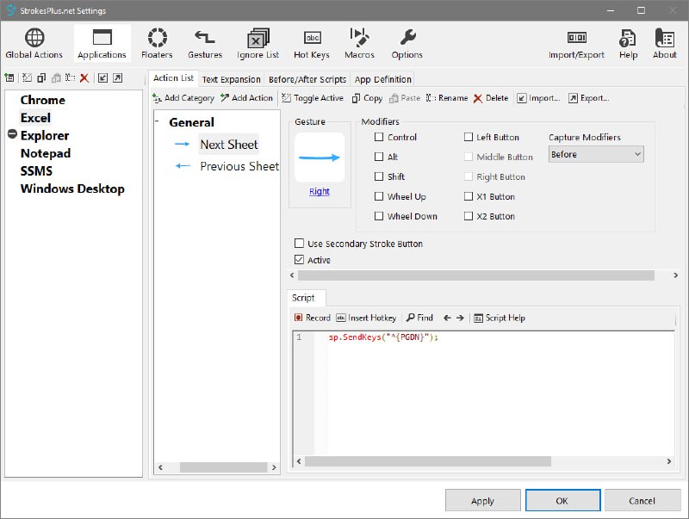Viewport: 689px width, 519px height.
Task: Switch to the Text Expansion tab
Action: tap(231, 79)
